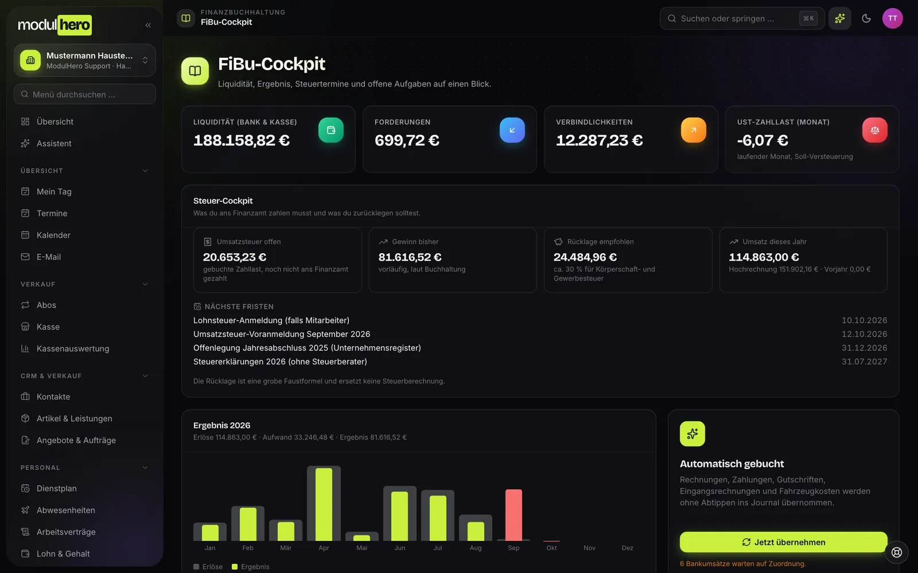
Task: Open Übersicht in the sidebar
Action: click(85, 121)
